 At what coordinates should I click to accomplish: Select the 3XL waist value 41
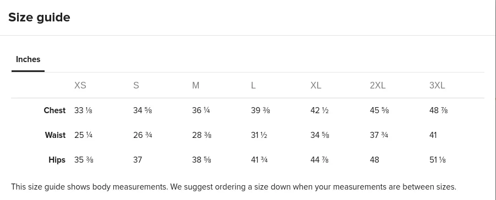pyautogui.click(x=433, y=135)
